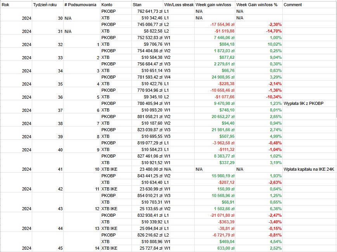Click the Rok column header cell
Image resolution: width=337 pixels, height=252 pixels.
tap(16, 5)
